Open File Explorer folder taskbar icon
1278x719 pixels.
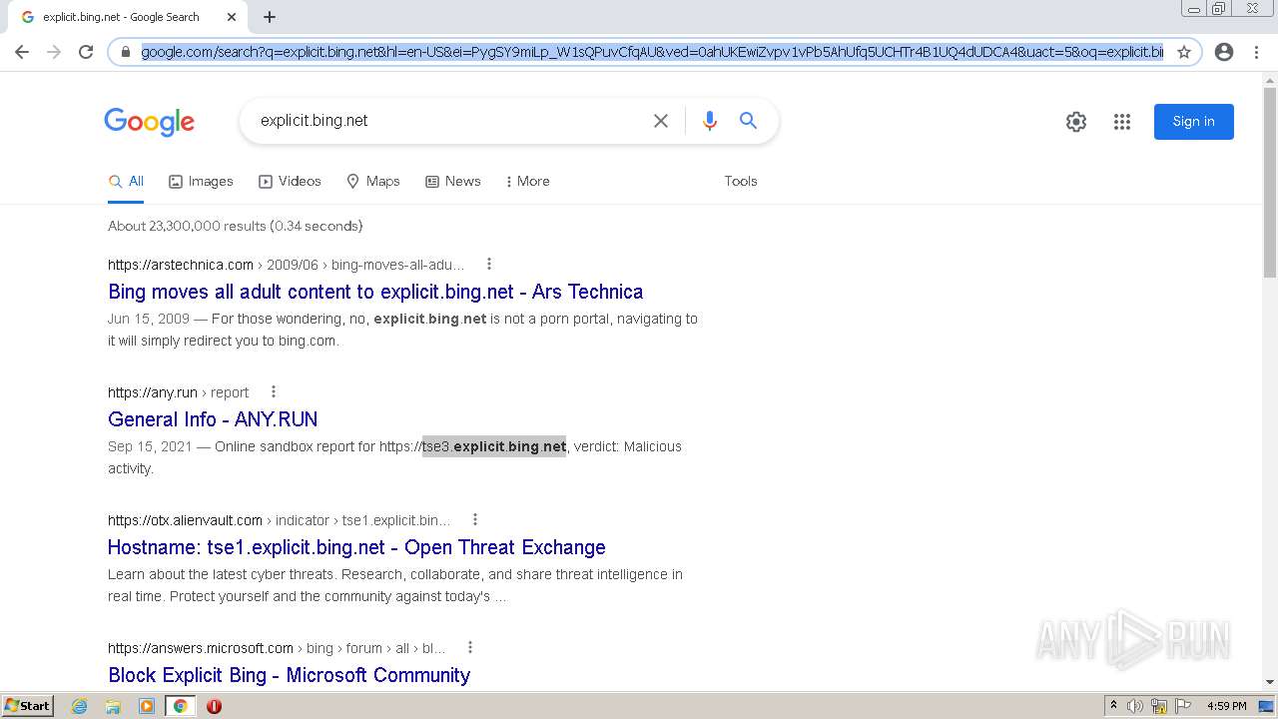click(113, 706)
